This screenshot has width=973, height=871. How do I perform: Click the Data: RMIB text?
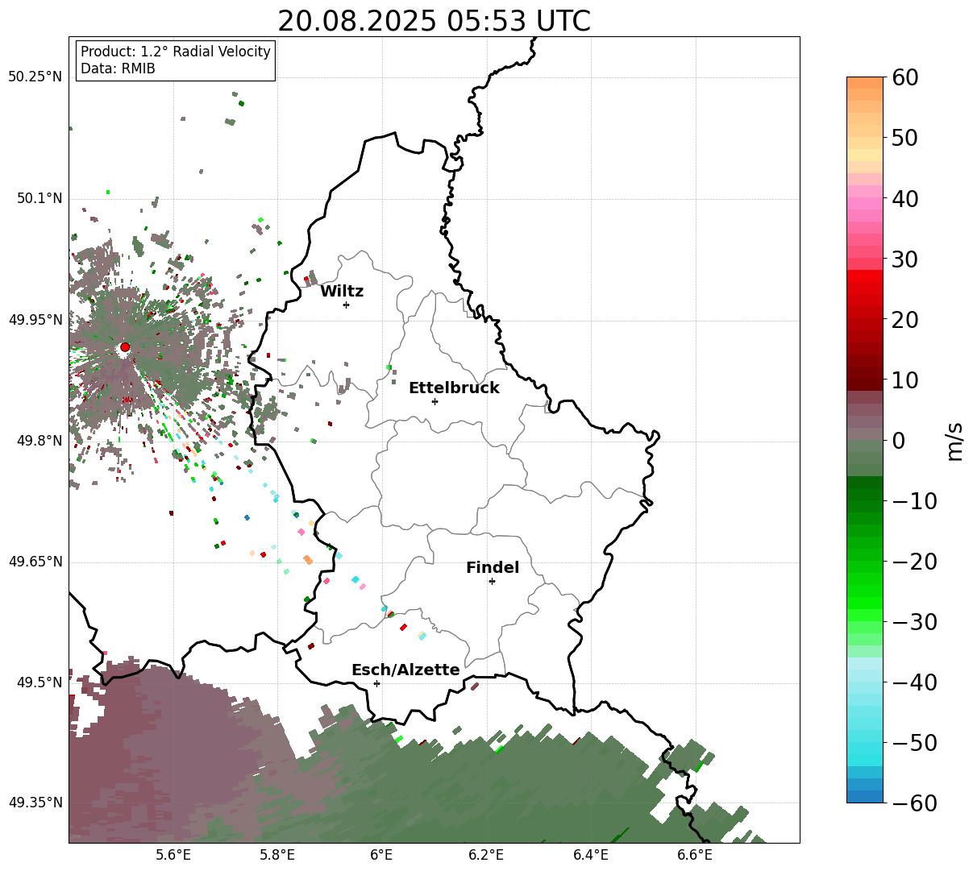[x=118, y=69]
